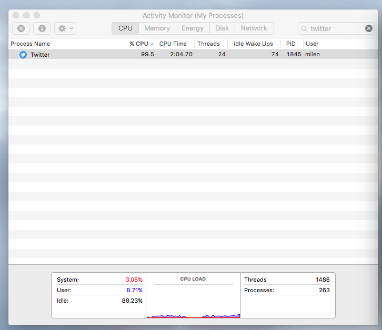Click the PID value 1845
Image resolution: width=382 pixels, height=330 pixels.
click(x=294, y=54)
